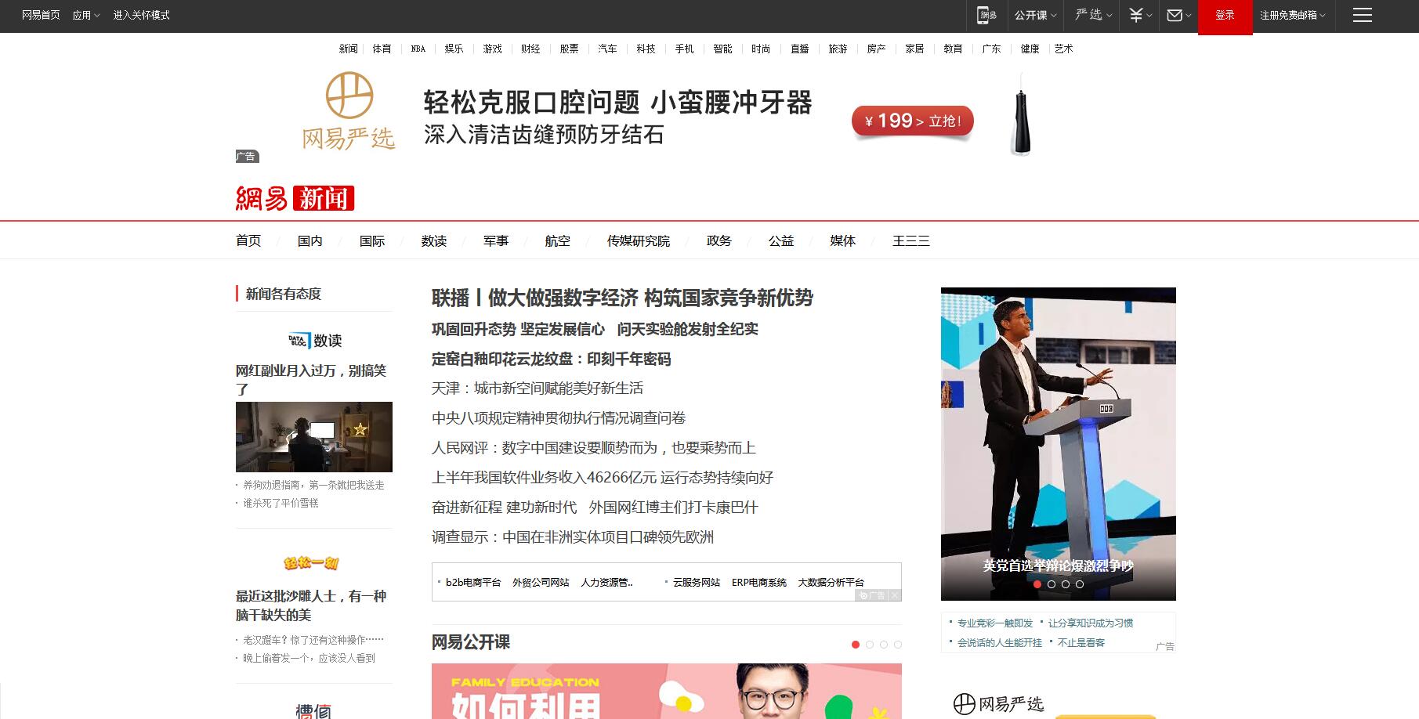This screenshot has width=1419, height=719.
Task: Open the 传媒研究院 tab
Action: [639, 240]
